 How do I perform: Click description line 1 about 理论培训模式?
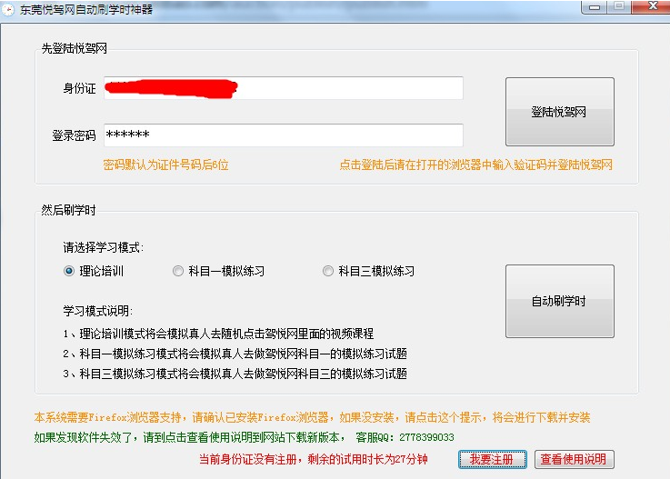click(218, 334)
